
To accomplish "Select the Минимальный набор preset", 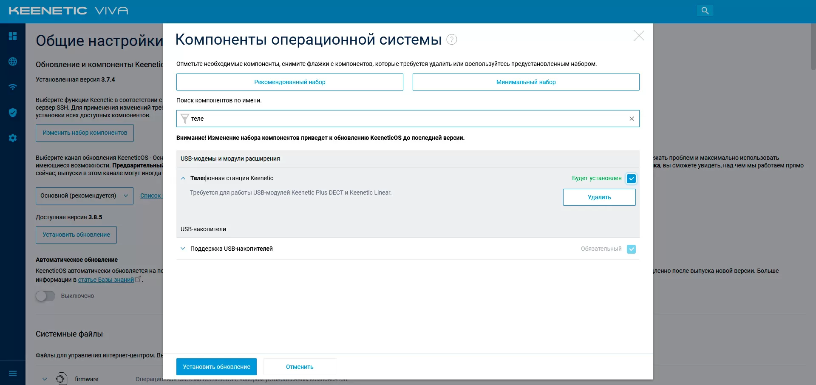I will (526, 82).
